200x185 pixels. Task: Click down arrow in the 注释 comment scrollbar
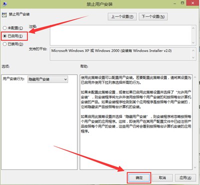pyautogui.click(x=193, y=42)
